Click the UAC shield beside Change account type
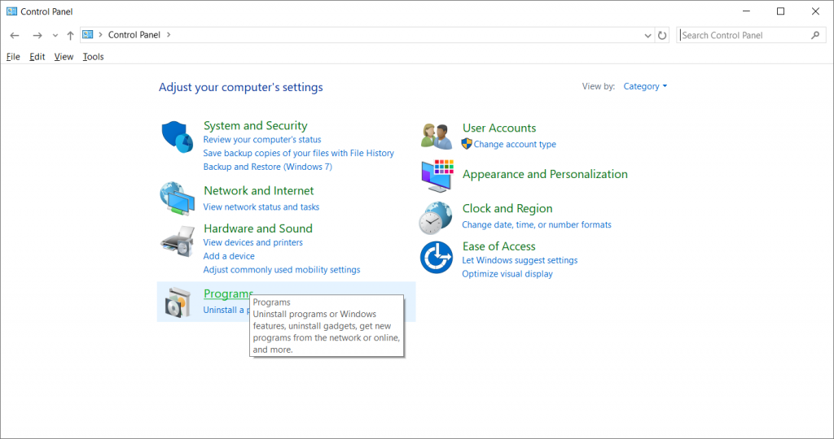 click(467, 144)
